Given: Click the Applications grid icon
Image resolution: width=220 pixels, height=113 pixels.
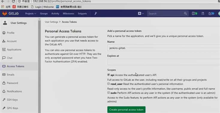Looking at the screenshot, I should pos(4,49).
